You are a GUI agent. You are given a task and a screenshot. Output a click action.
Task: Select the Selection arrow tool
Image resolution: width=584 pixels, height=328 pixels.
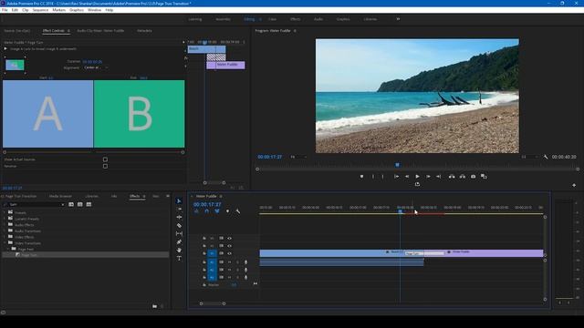(x=179, y=200)
